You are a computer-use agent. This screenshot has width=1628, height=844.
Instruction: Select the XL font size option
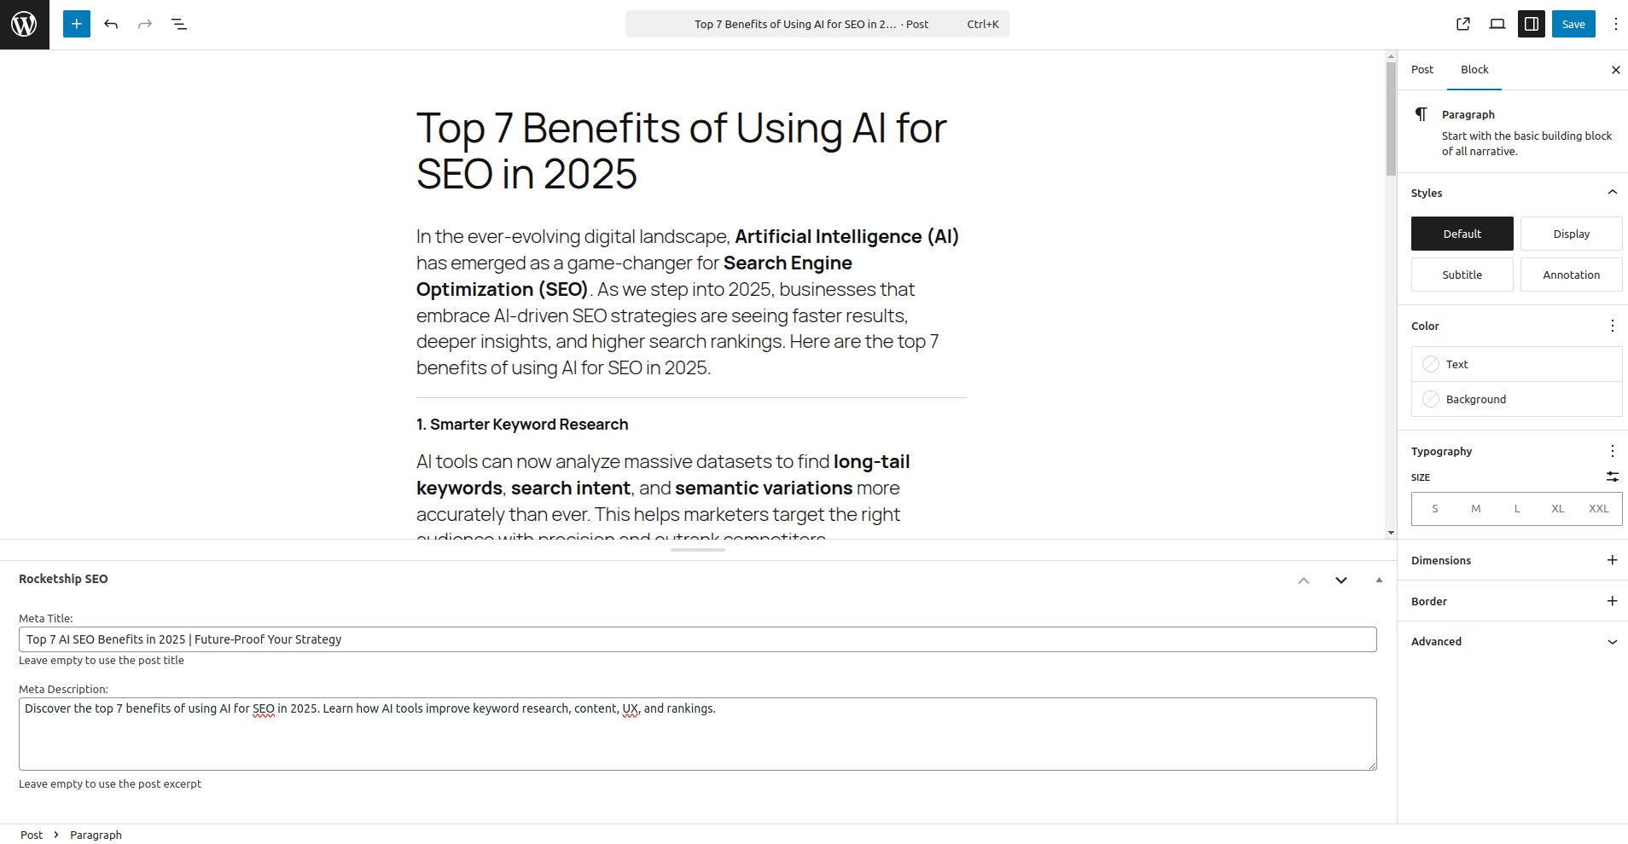pyautogui.click(x=1557, y=509)
